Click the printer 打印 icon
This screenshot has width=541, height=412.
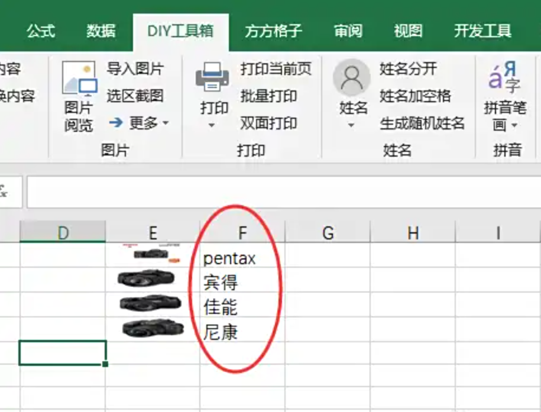tap(212, 77)
